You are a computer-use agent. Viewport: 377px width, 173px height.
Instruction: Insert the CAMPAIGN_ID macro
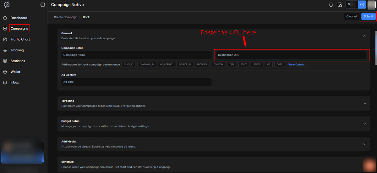pos(147,64)
